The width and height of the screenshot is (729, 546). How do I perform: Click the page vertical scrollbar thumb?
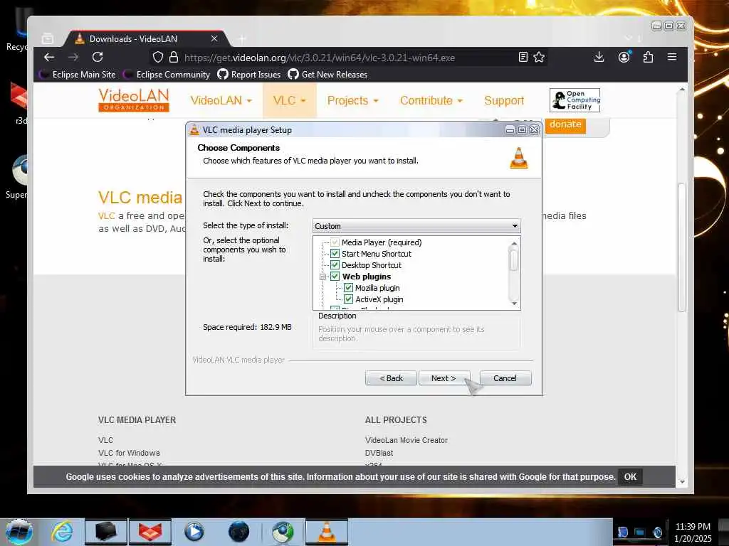pyautogui.click(x=681, y=247)
